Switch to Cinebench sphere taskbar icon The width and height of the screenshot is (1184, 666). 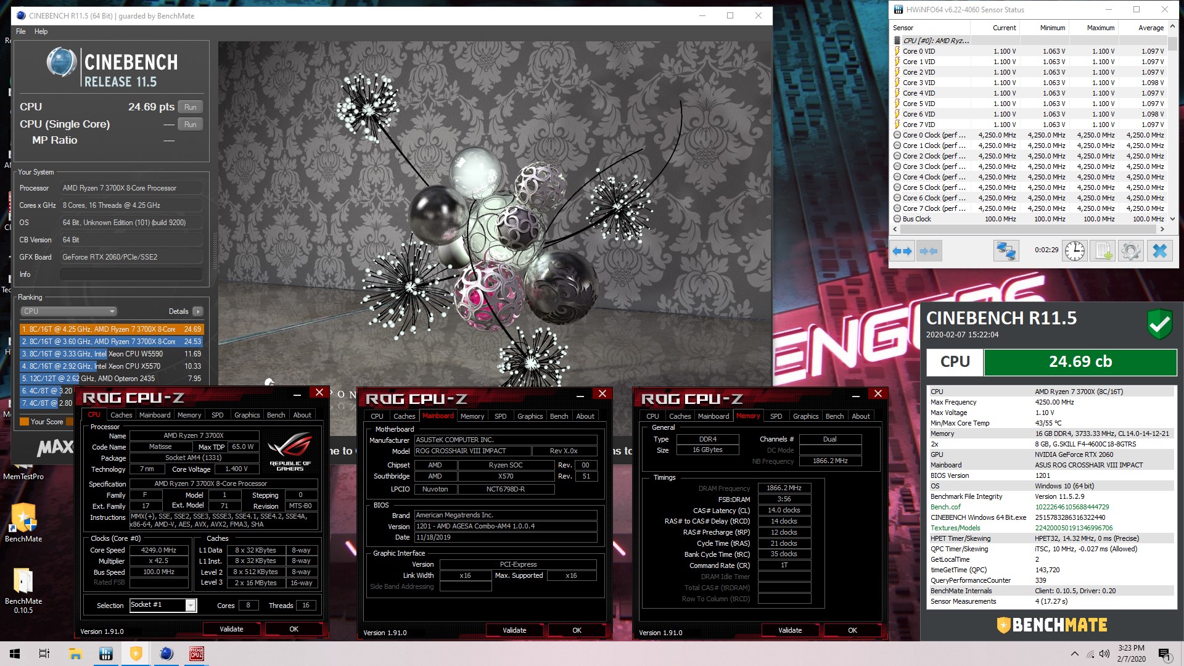click(166, 654)
